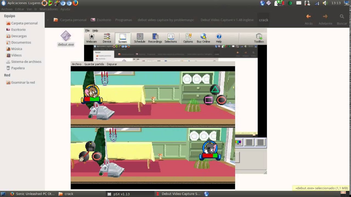Select the debut.exe file icon
Viewport: 351px width, 197px height.
pos(66,38)
